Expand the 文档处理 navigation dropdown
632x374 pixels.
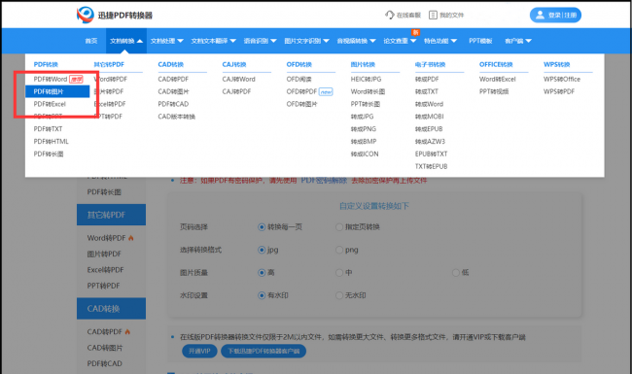click(167, 41)
